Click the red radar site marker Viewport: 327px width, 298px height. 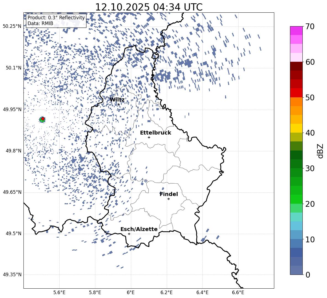(x=43, y=119)
